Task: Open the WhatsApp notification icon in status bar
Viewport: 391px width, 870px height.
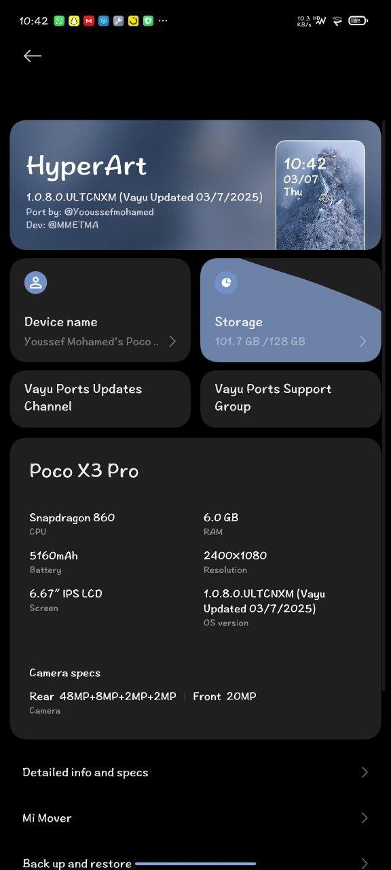Action: [59, 21]
